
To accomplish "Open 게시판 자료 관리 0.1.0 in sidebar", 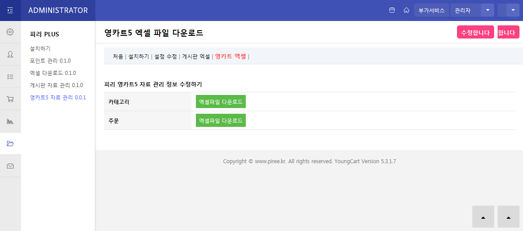I will click(56, 85).
